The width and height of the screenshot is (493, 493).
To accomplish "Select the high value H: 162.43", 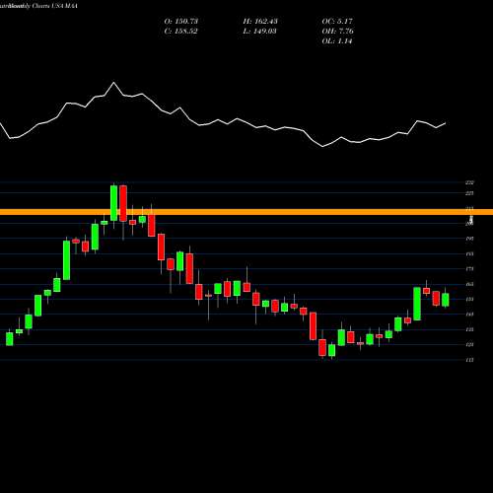I will tap(260, 22).
